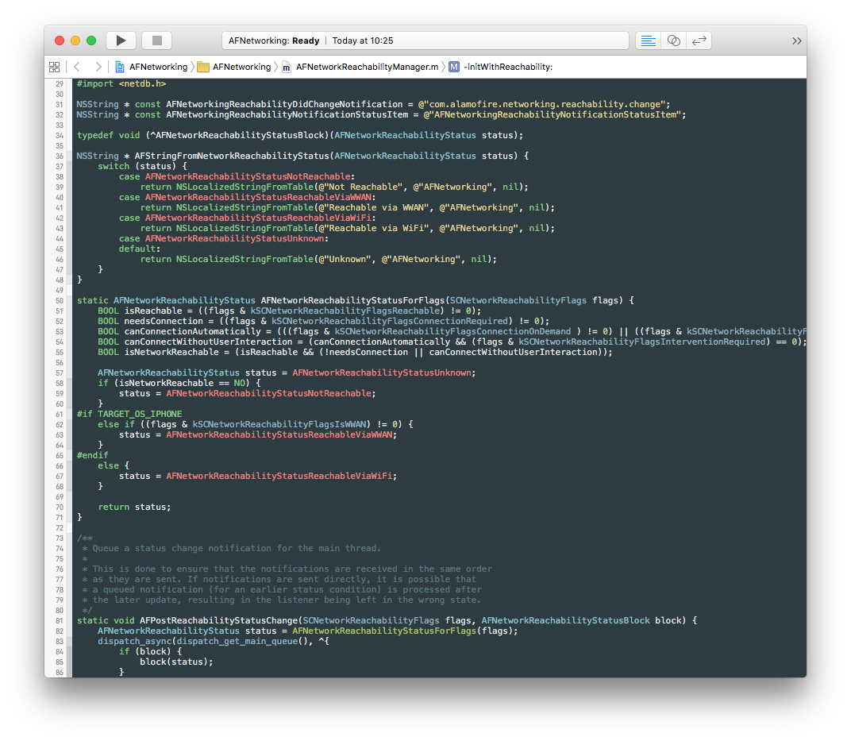This screenshot has width=851, height=741.
Task: Click AFNetworkingReachabilityDidChangeNotification identifier
Action: click(x=284, y=104)
